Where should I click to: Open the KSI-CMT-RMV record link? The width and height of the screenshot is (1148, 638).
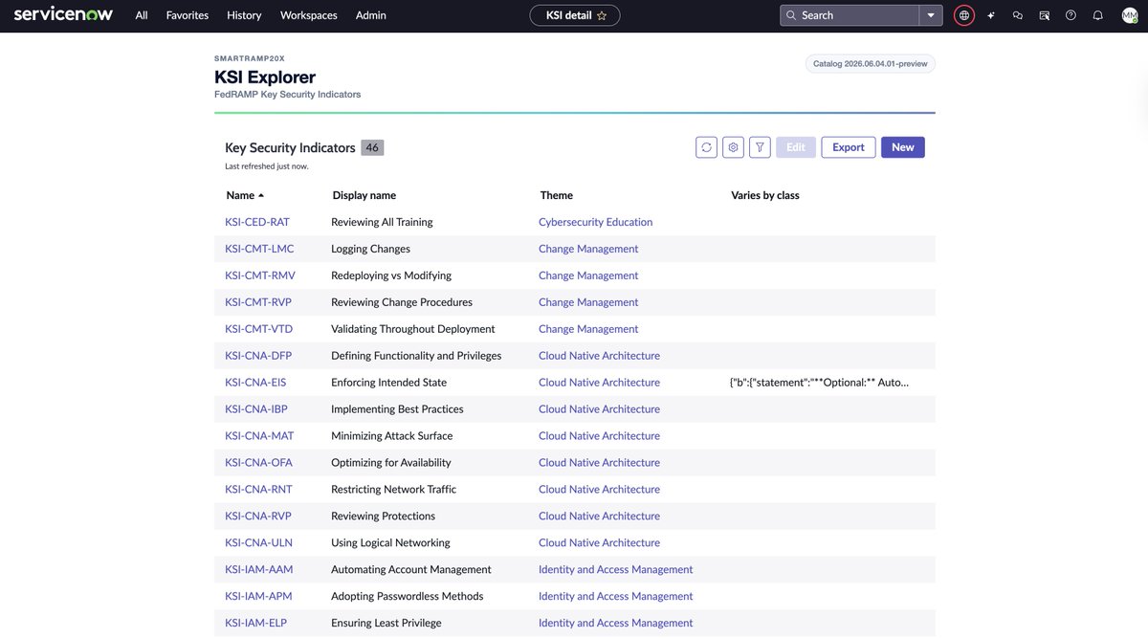pos(260,275)
